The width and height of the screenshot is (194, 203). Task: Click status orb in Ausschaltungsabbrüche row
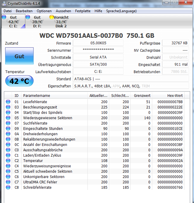(8, 150)
